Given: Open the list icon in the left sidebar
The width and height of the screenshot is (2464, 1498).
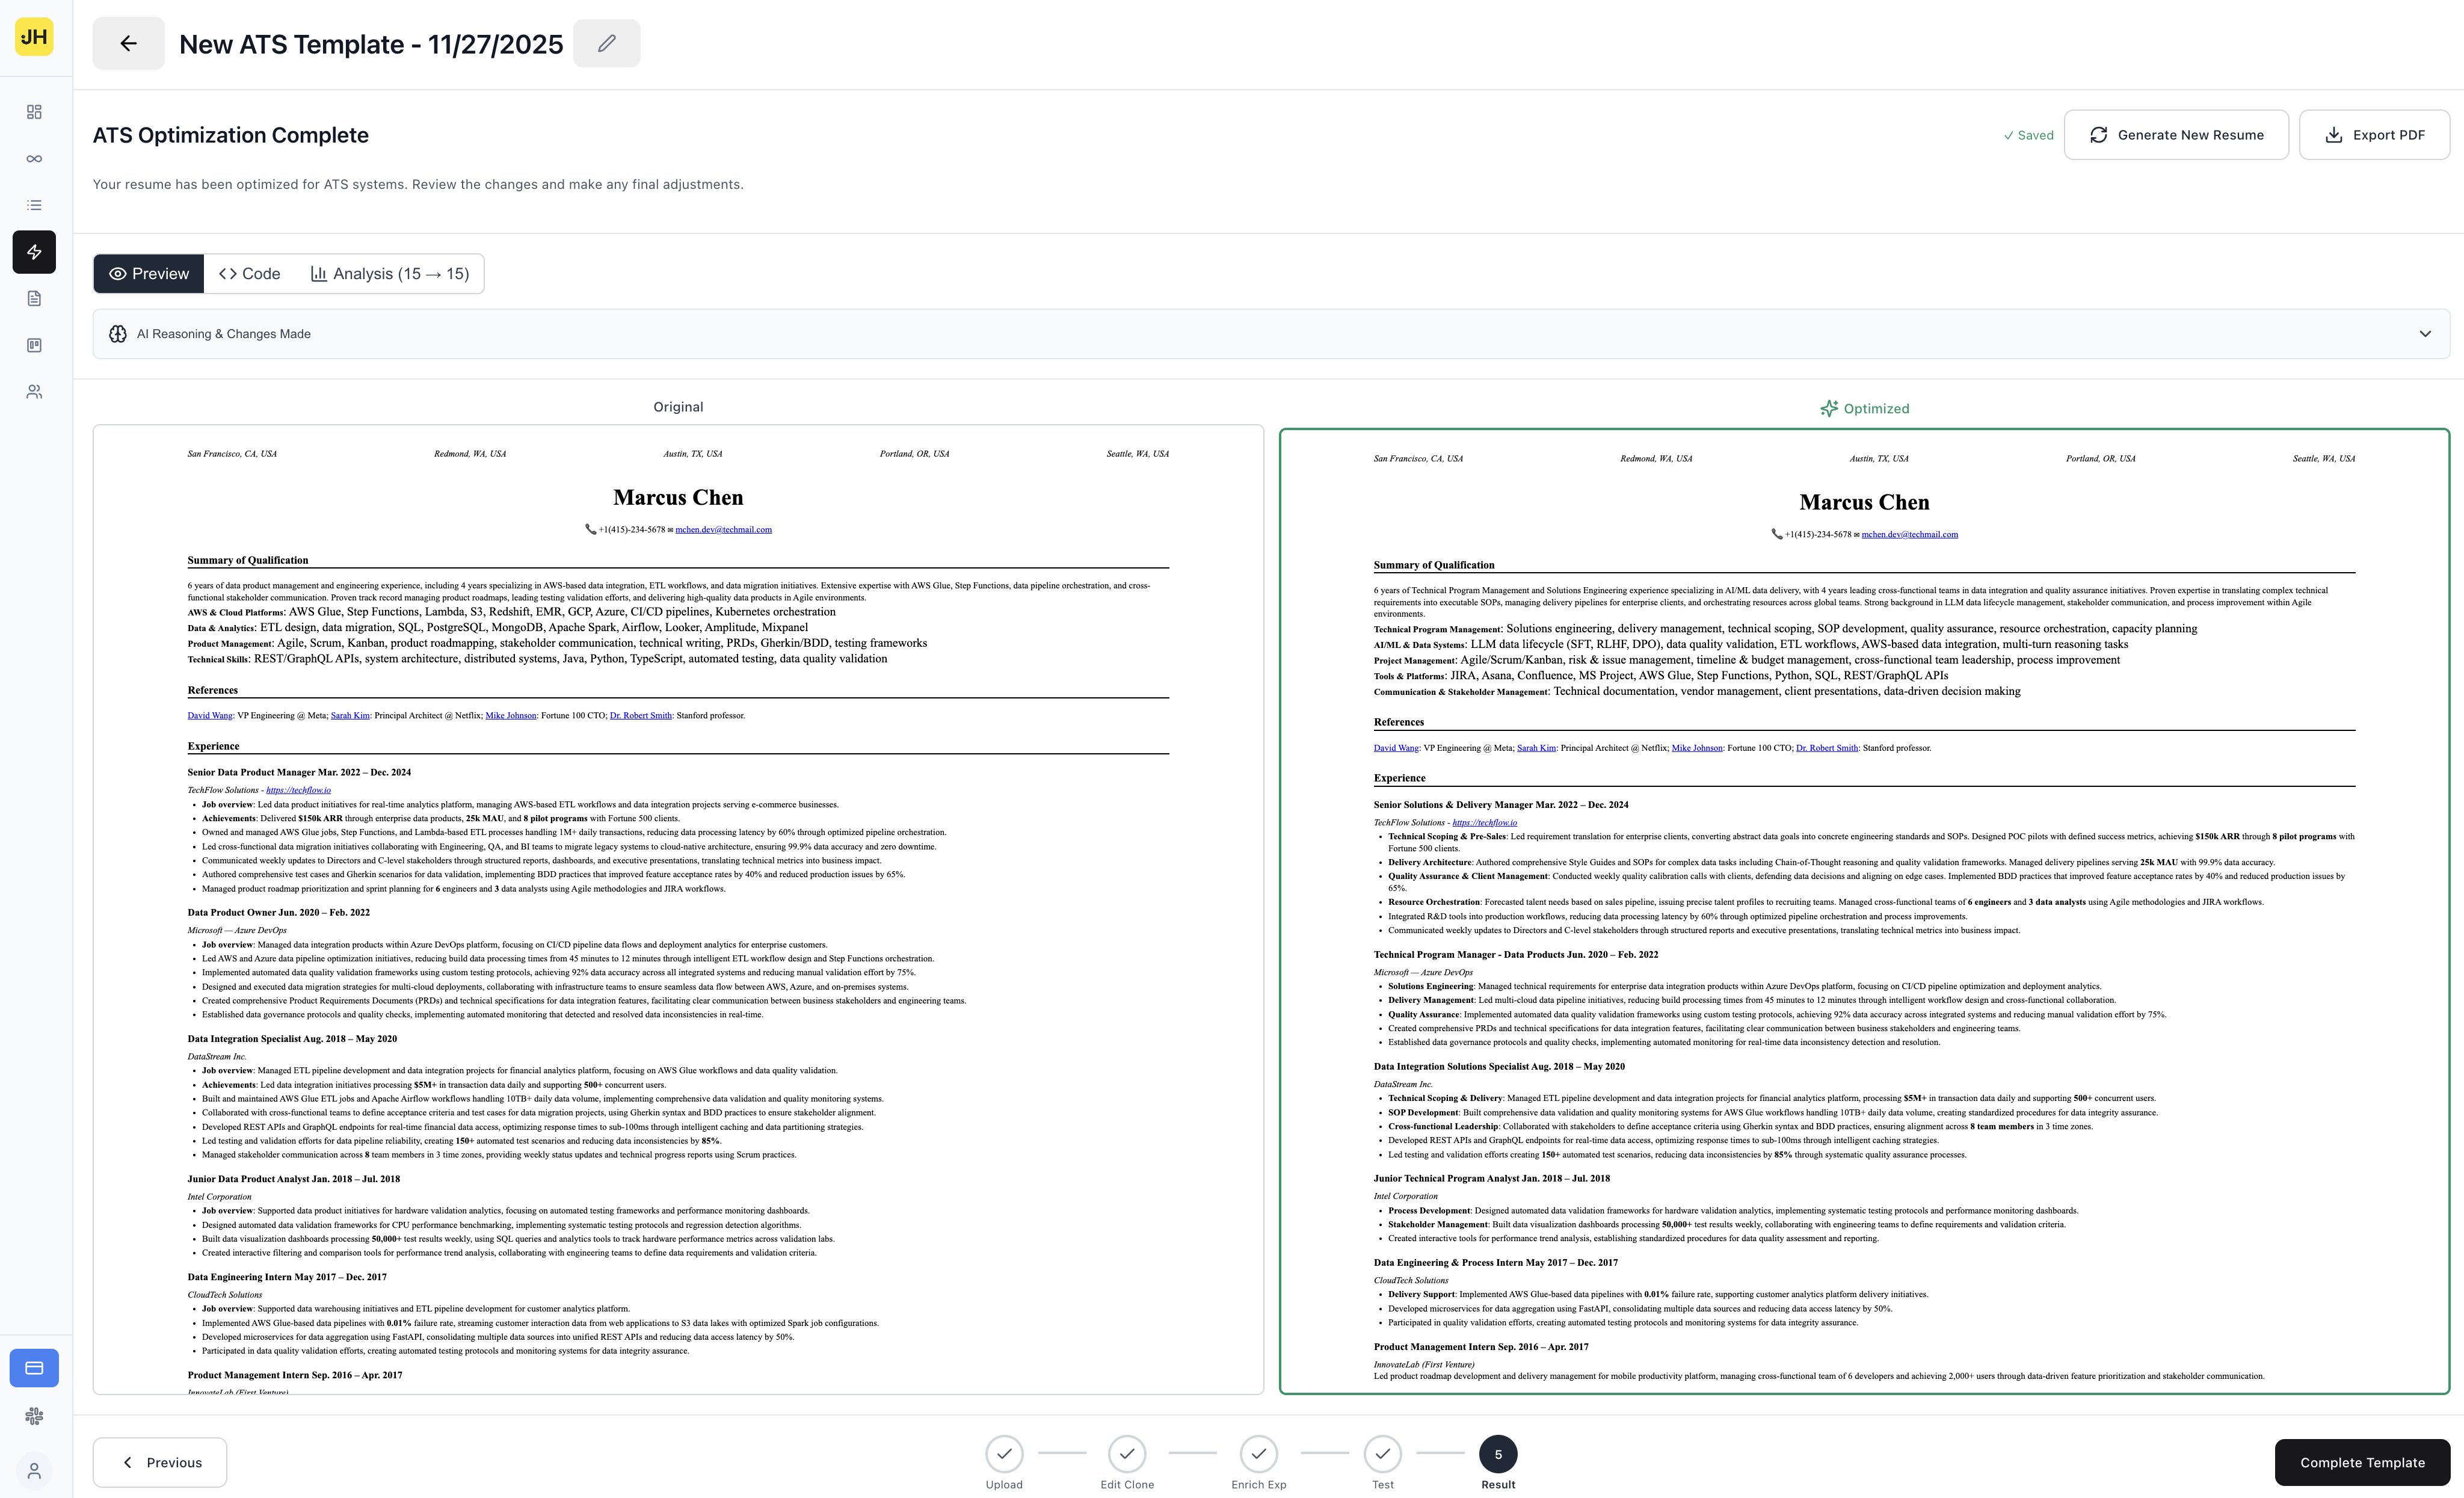Looking at the screenshot, I should [x=33, y=205].
